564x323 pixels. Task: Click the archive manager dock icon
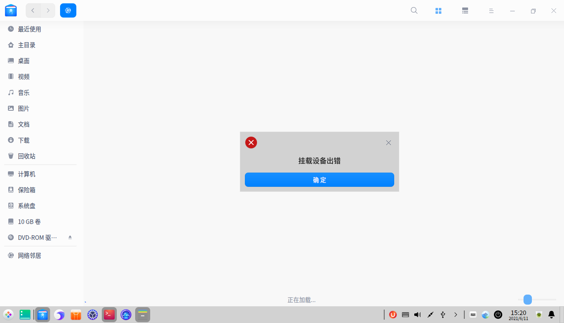(x=143, y=315)
